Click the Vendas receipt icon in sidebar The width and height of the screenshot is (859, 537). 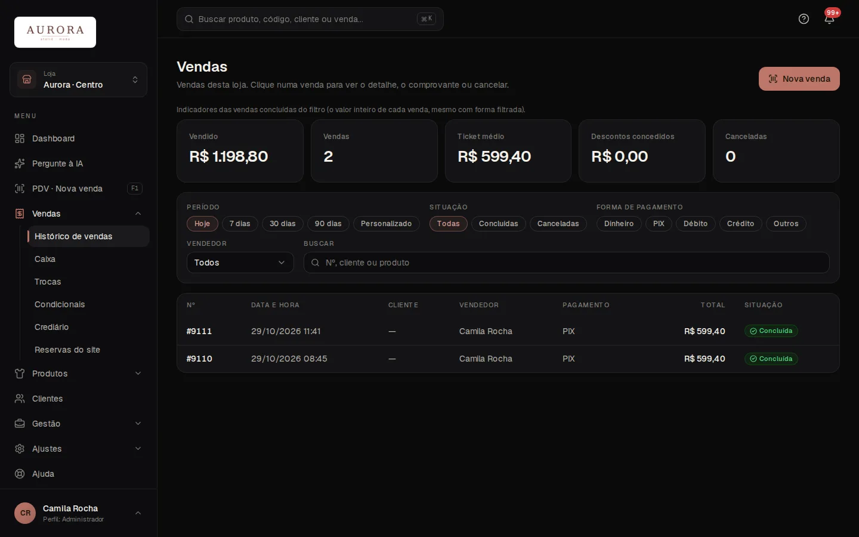click(x=20, y=214)
